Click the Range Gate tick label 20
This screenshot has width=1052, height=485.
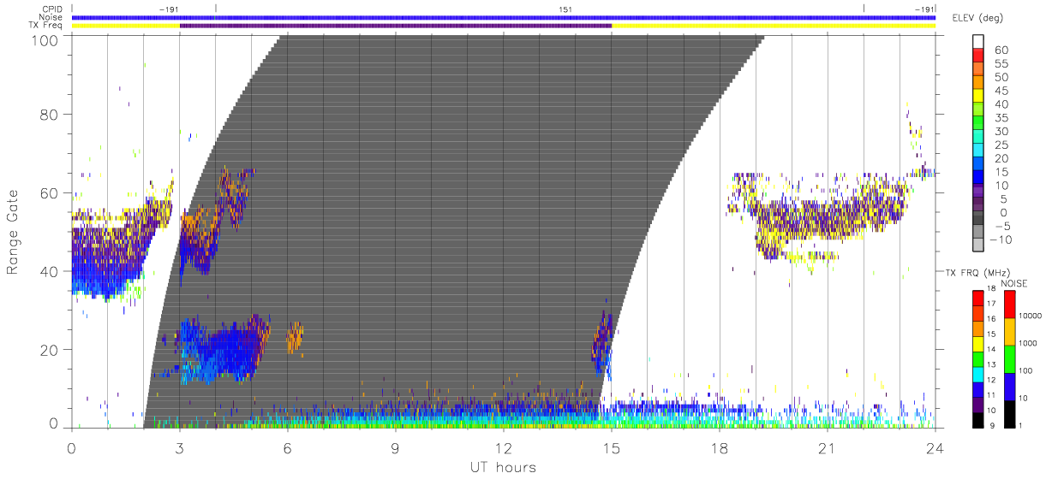51,350
